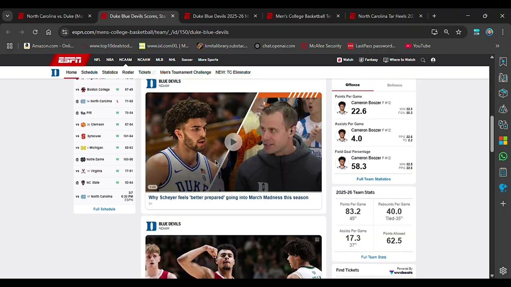
Task: Open the apps grid in bookmarks bar
Action: click(x=10, y=46)
